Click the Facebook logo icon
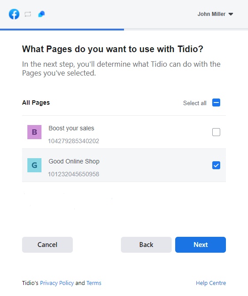The image size is (248, 296). (x=14, y=14)
